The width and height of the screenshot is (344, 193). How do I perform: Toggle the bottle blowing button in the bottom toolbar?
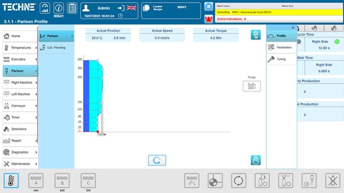tap(262, 181)
